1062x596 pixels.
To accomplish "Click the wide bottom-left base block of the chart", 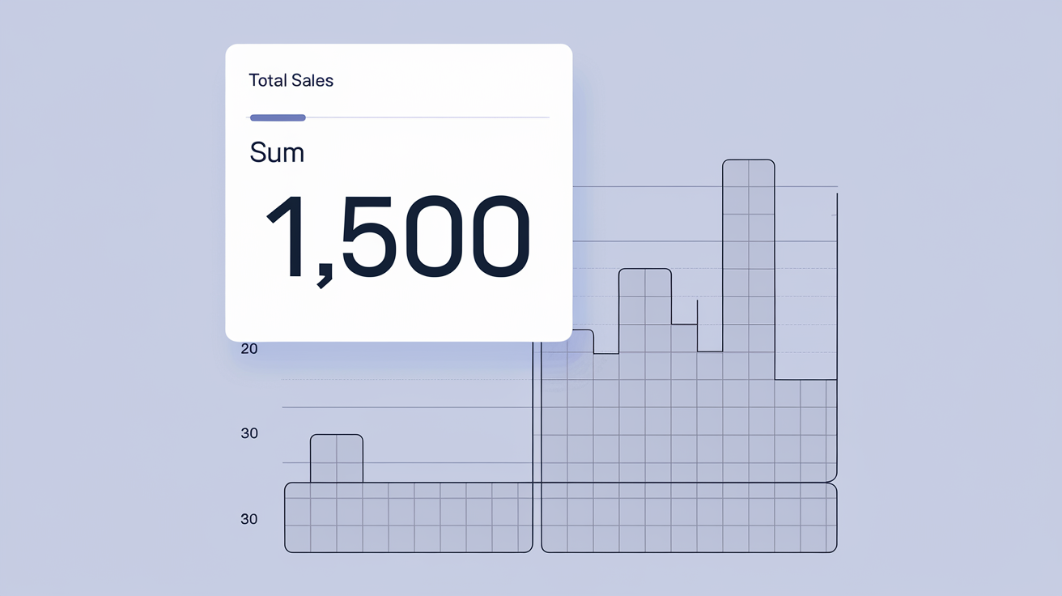I will (408, 517).
